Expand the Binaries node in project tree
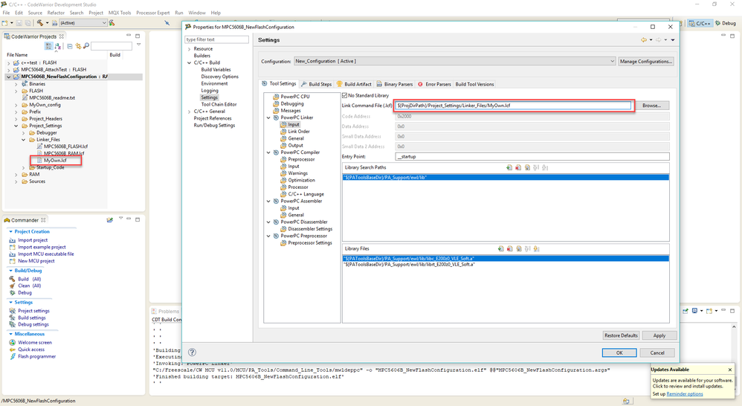 (16, 84)
